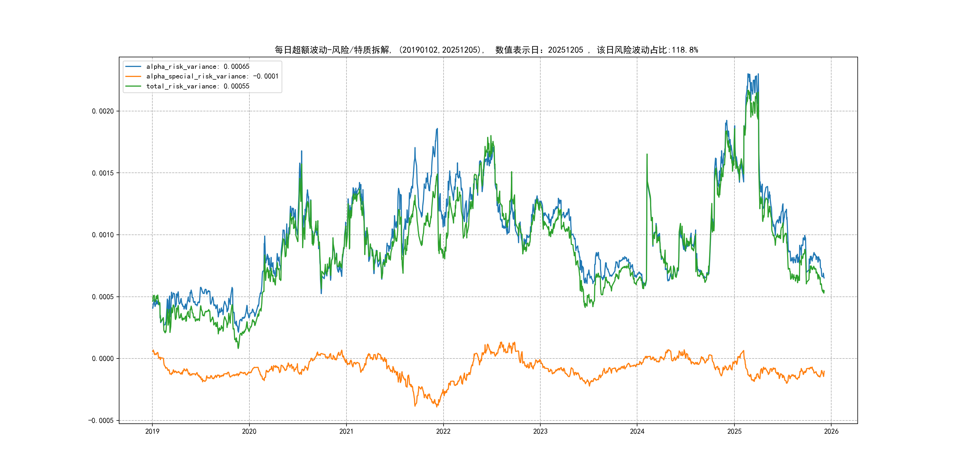The width and height of the screenshot is (953, 476).
Task: Click the 0.0000 y-axis tick label
Action: 102,358
